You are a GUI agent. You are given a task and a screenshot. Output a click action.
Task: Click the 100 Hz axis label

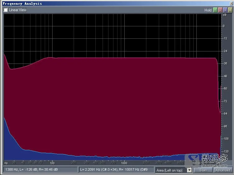(52, 163)
